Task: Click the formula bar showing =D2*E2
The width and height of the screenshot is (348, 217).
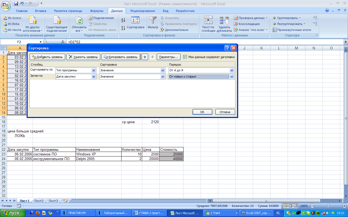Action: point(205,42)
